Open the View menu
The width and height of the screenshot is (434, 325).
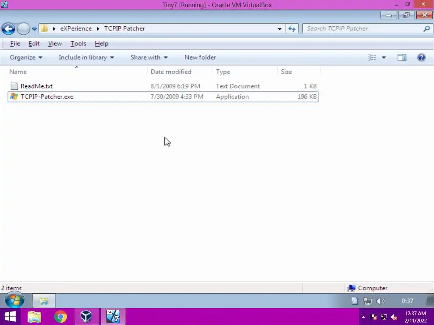(x=55, y=44)
